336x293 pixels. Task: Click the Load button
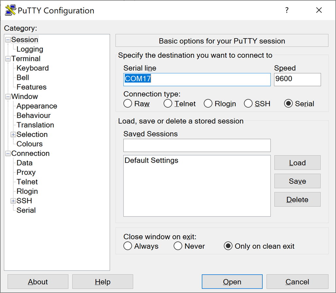(x=297, y=163)
